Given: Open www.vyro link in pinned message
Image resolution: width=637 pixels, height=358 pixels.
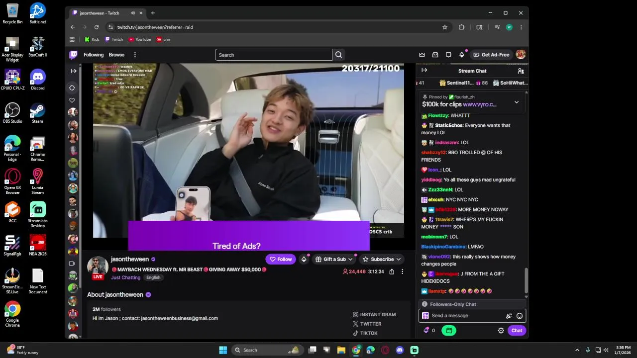Looking at the screenshot, I should pyautogui.click(x=480, y=104).
